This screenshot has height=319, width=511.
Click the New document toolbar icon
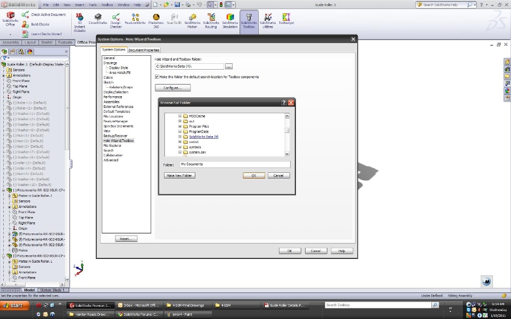click(155, 5)
